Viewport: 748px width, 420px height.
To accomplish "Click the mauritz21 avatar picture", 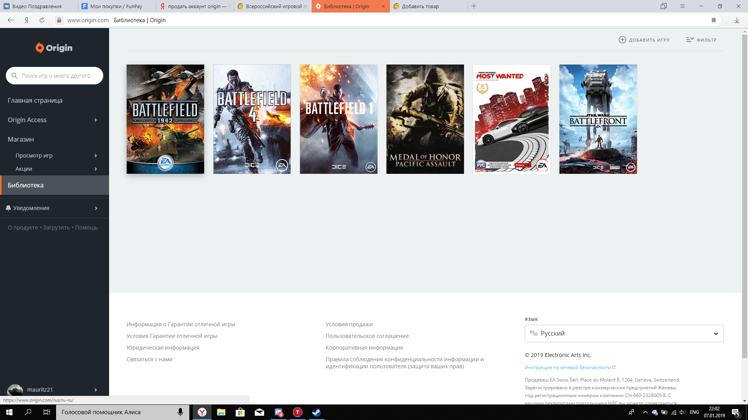I will (15, 390).
